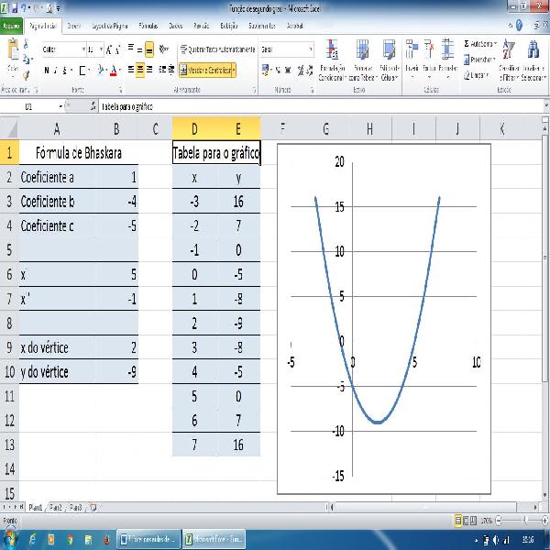Viewport: 550px width, 550px height.
Task: Click the increase font size icon
Action: click(109, 49)
